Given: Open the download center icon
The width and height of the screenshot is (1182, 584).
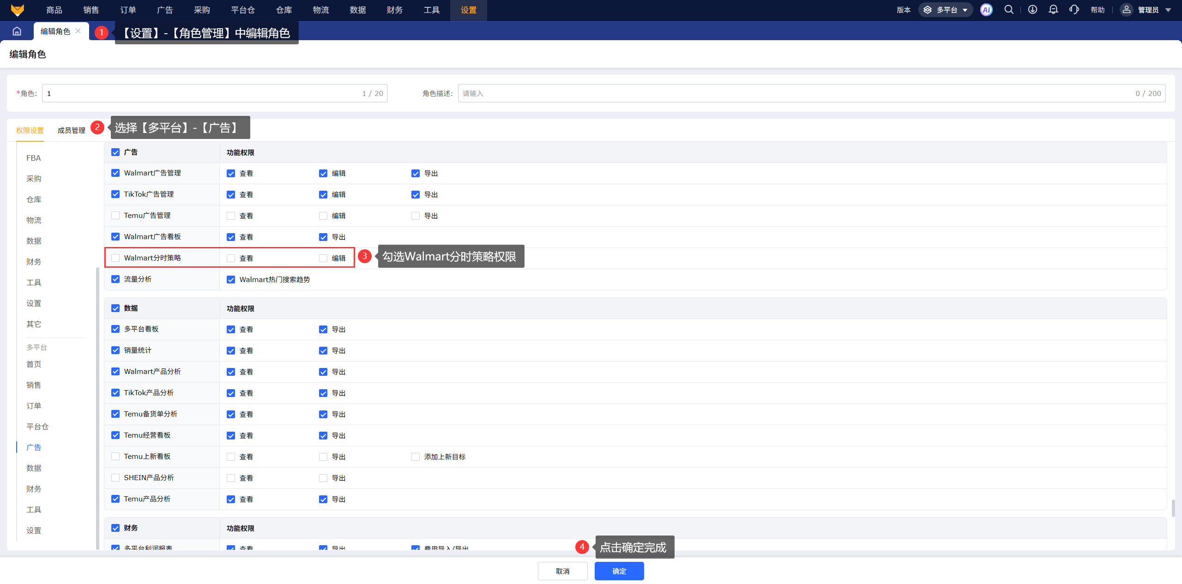Looking at the screenshot, I should pyautogui.click(x=1032, y=10).
